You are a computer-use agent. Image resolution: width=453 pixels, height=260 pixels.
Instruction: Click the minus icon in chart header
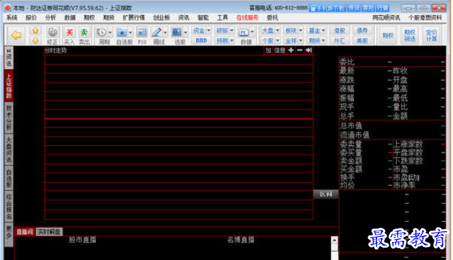(300, 50)
